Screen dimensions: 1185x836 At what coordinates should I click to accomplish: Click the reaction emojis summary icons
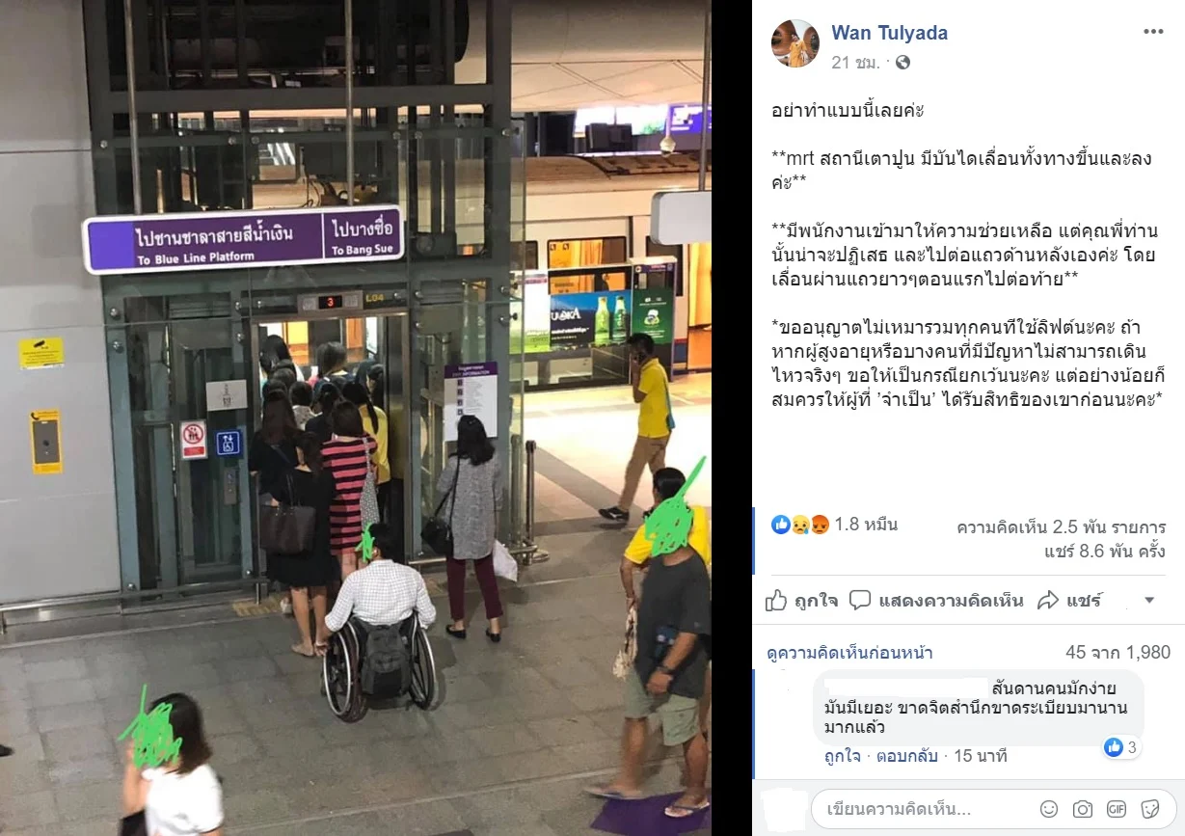tap(800, 525)
